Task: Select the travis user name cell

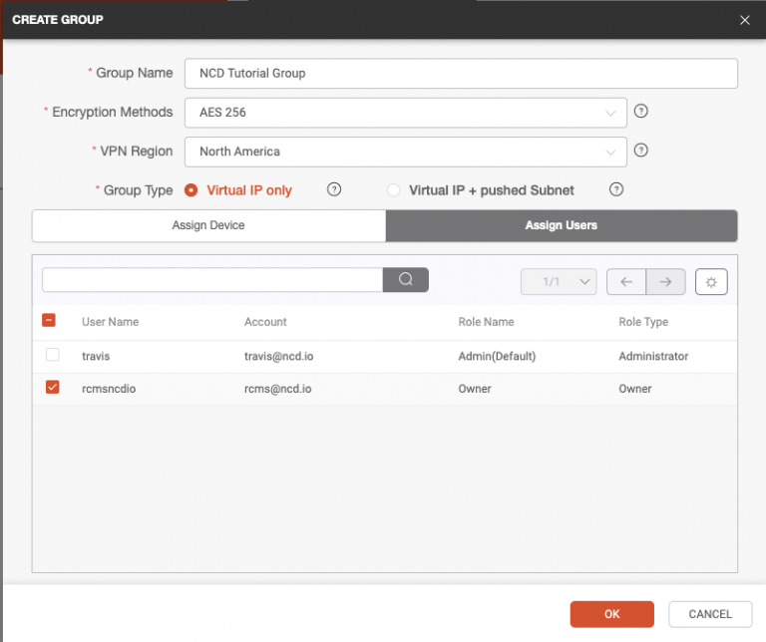Action: 96,356
